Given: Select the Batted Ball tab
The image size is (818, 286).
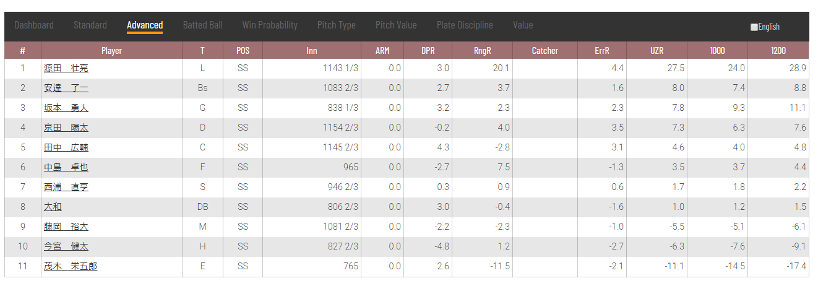Looking at the screenshot, I should coord(202,25).
